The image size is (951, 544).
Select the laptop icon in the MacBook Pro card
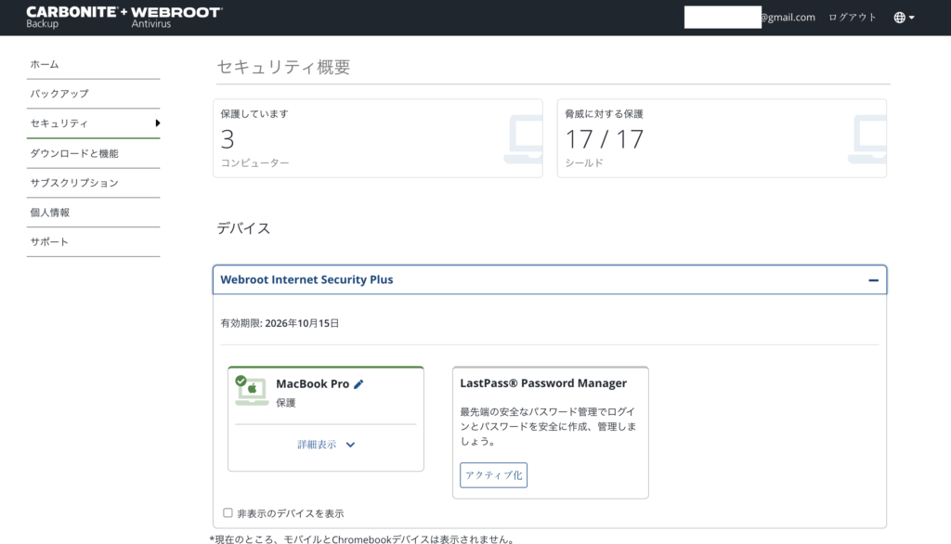(251, 390)
